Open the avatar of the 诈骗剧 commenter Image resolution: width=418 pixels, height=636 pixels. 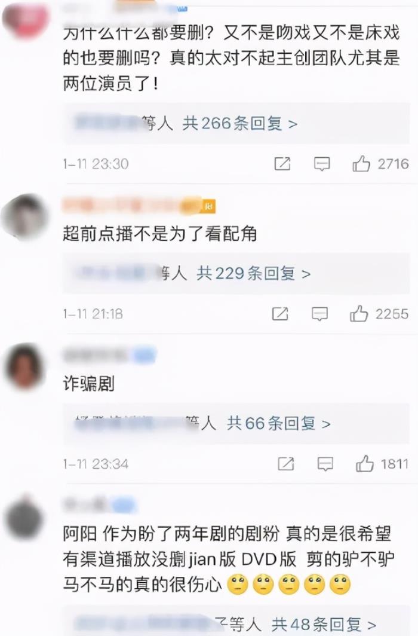pos(24,366)
